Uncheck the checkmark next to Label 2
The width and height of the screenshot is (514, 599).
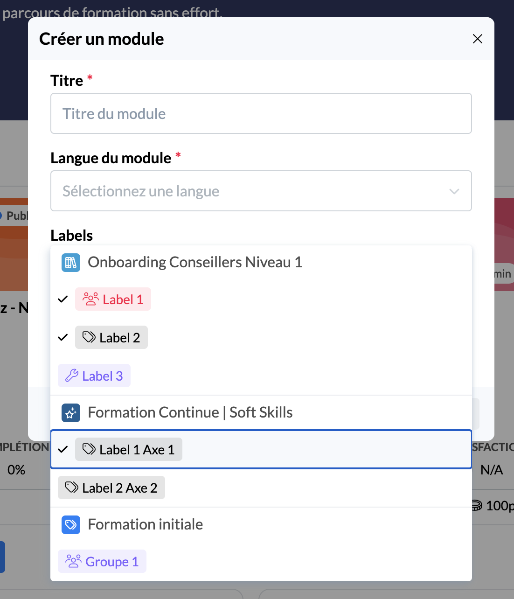(63, 337)
